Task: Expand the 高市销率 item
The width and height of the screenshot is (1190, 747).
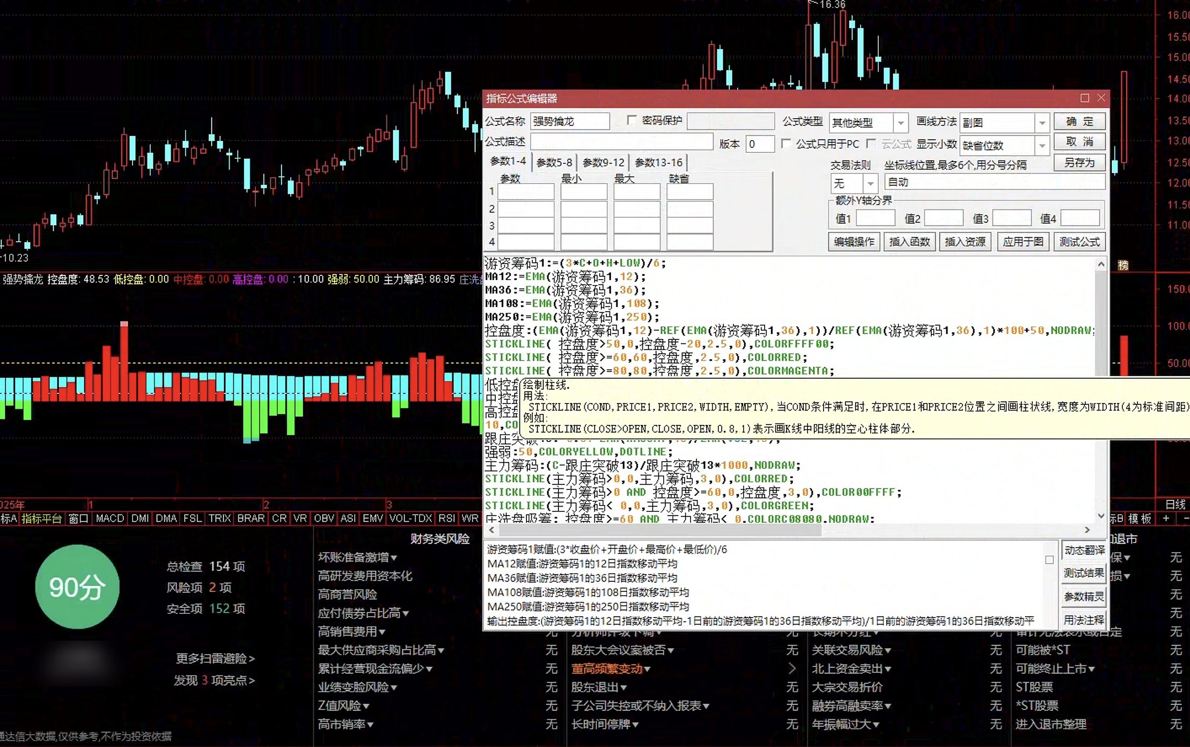Action: [x=370, y=724]
